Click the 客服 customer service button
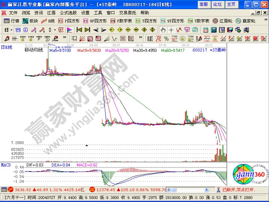The height and width of the screenshot is (202, 269). [204, 4]
